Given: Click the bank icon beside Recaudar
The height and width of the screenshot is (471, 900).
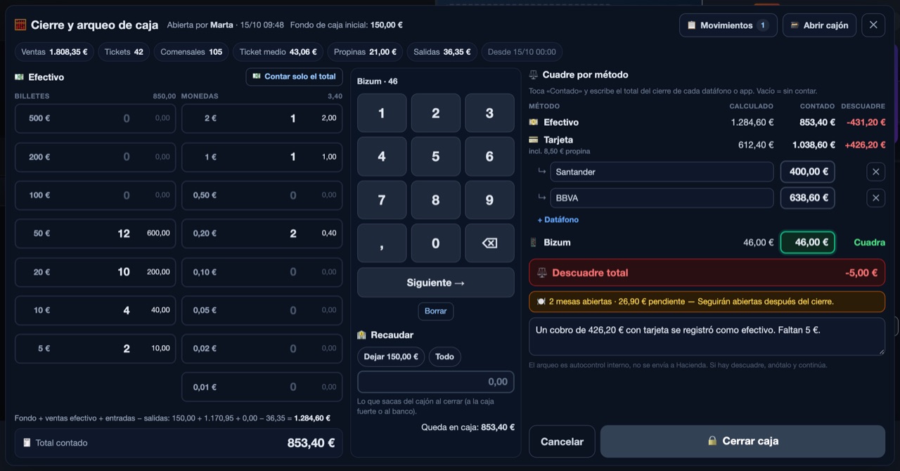Looking at the screenshot, I should point(361,335).
